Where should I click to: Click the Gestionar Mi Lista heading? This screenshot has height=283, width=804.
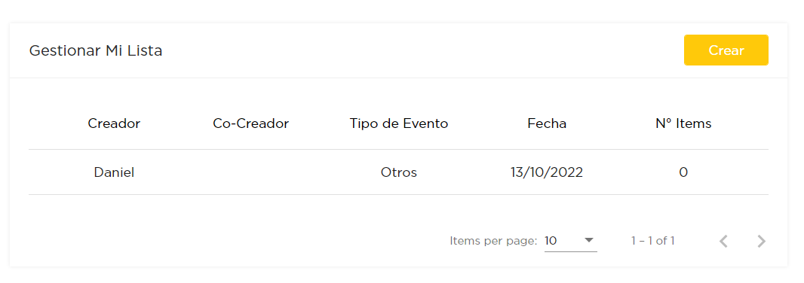[95, 50]
